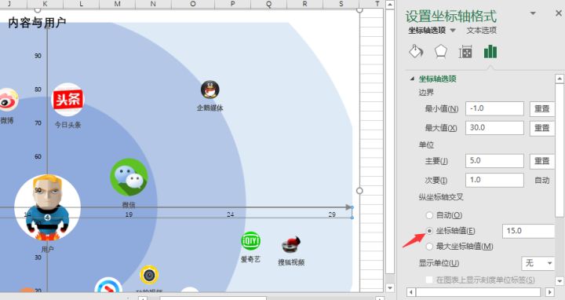This screenshot has width=565, height=300.
Task: Select the 搜狐视频 icon
Action: (291, 244)
